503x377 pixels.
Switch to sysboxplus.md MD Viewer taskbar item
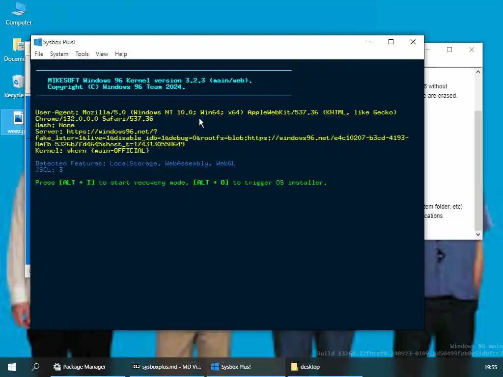pyautogui.click(x=167, y=367)
